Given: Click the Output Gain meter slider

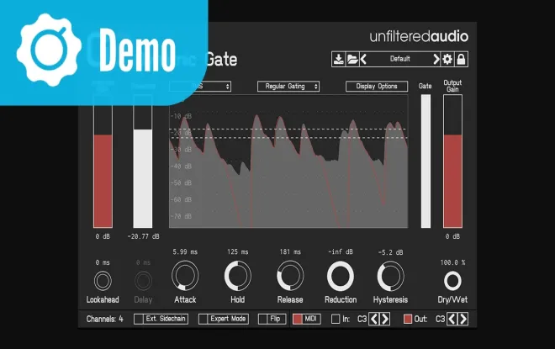Looking at the screenshot, I should click(x=452, y=161).
